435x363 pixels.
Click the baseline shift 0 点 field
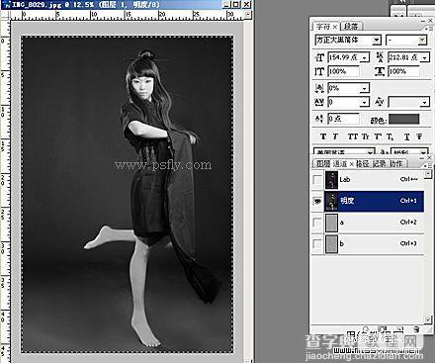point(343,119)
